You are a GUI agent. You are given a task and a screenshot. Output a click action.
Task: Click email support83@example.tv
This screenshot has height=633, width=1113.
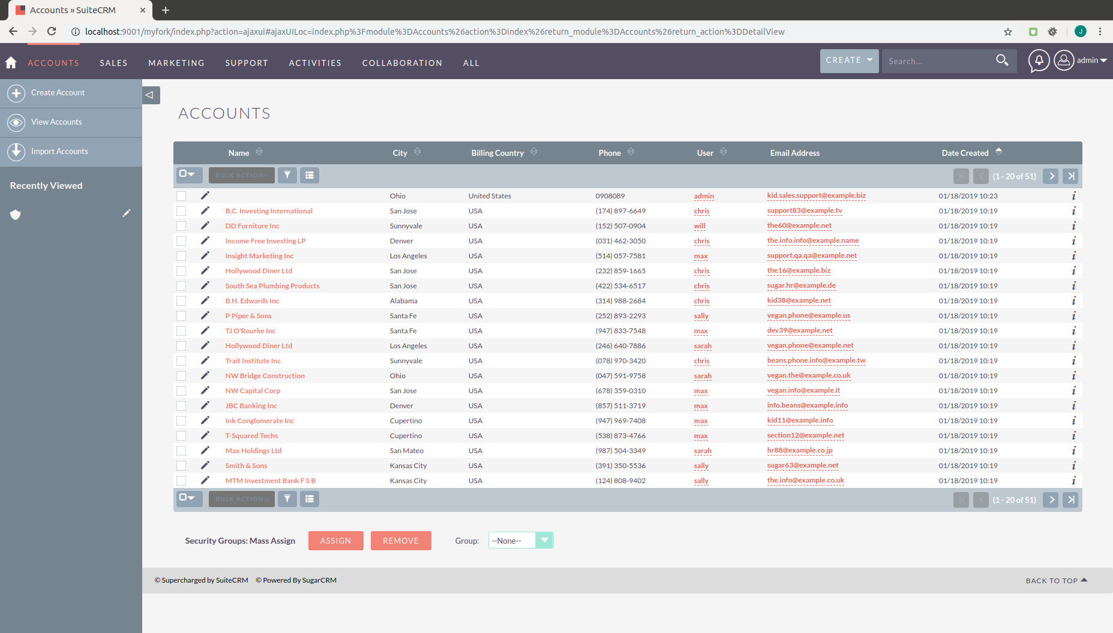coord(805,210)
